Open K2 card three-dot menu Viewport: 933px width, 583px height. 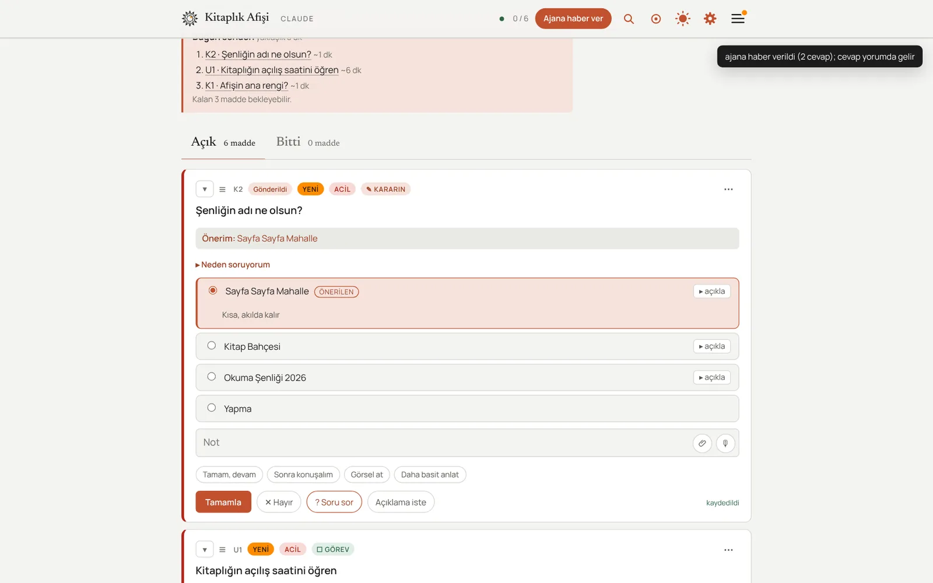pyautogui.click(x=728, y=189)
